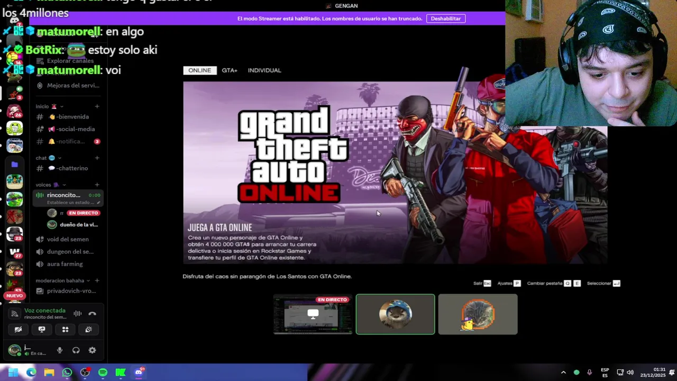Viewport: 677px width, 381px height.
Task: Open Windows Start menu
Action: pos(13,373)
